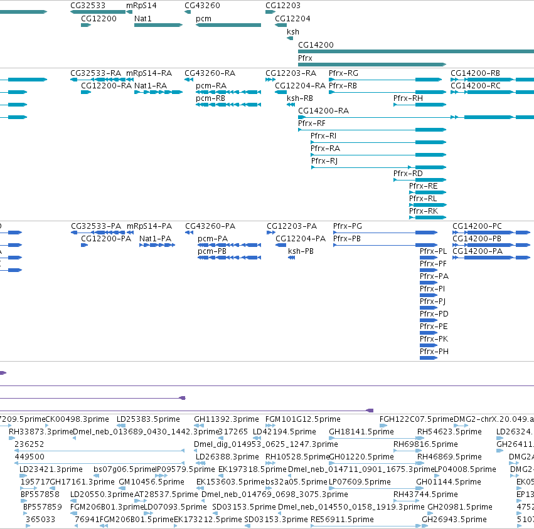Click the Pfrx-PD protein label
This screenshot has width=534, height=529.
tap(434, 314)
